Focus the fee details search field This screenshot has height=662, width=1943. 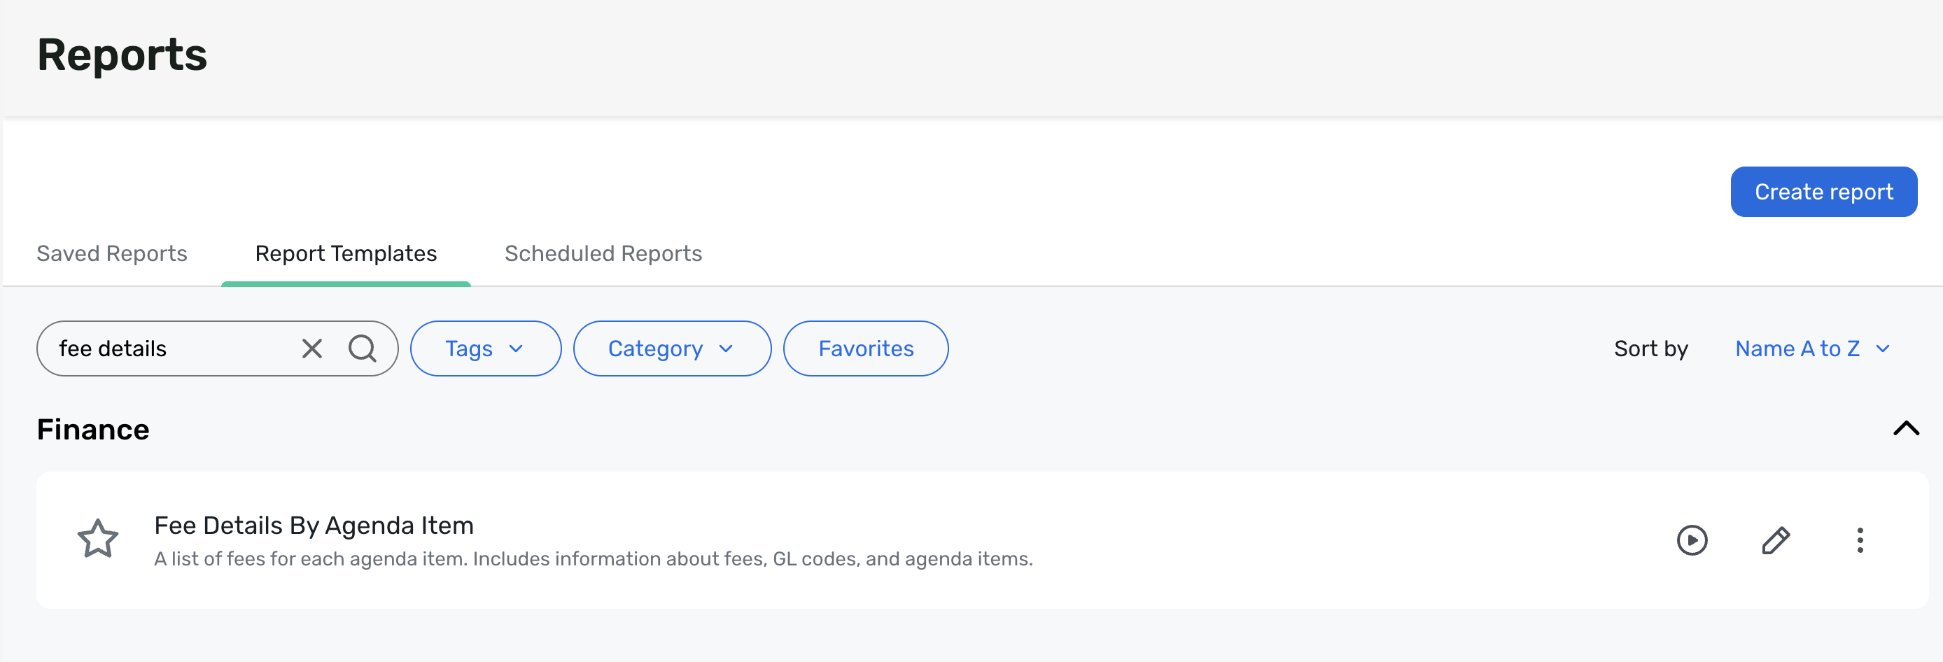(175, 348)
